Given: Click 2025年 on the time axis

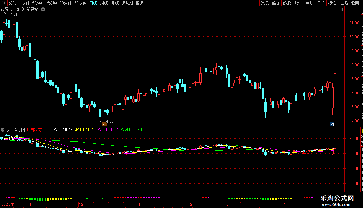Looking at the screenshot, I should pos(8,204).
